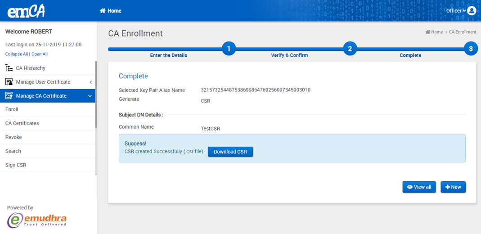This screenshot has width=481, height=234.
Task: Go to Revoke in the sidebar
Action: [x=13, y=137]
